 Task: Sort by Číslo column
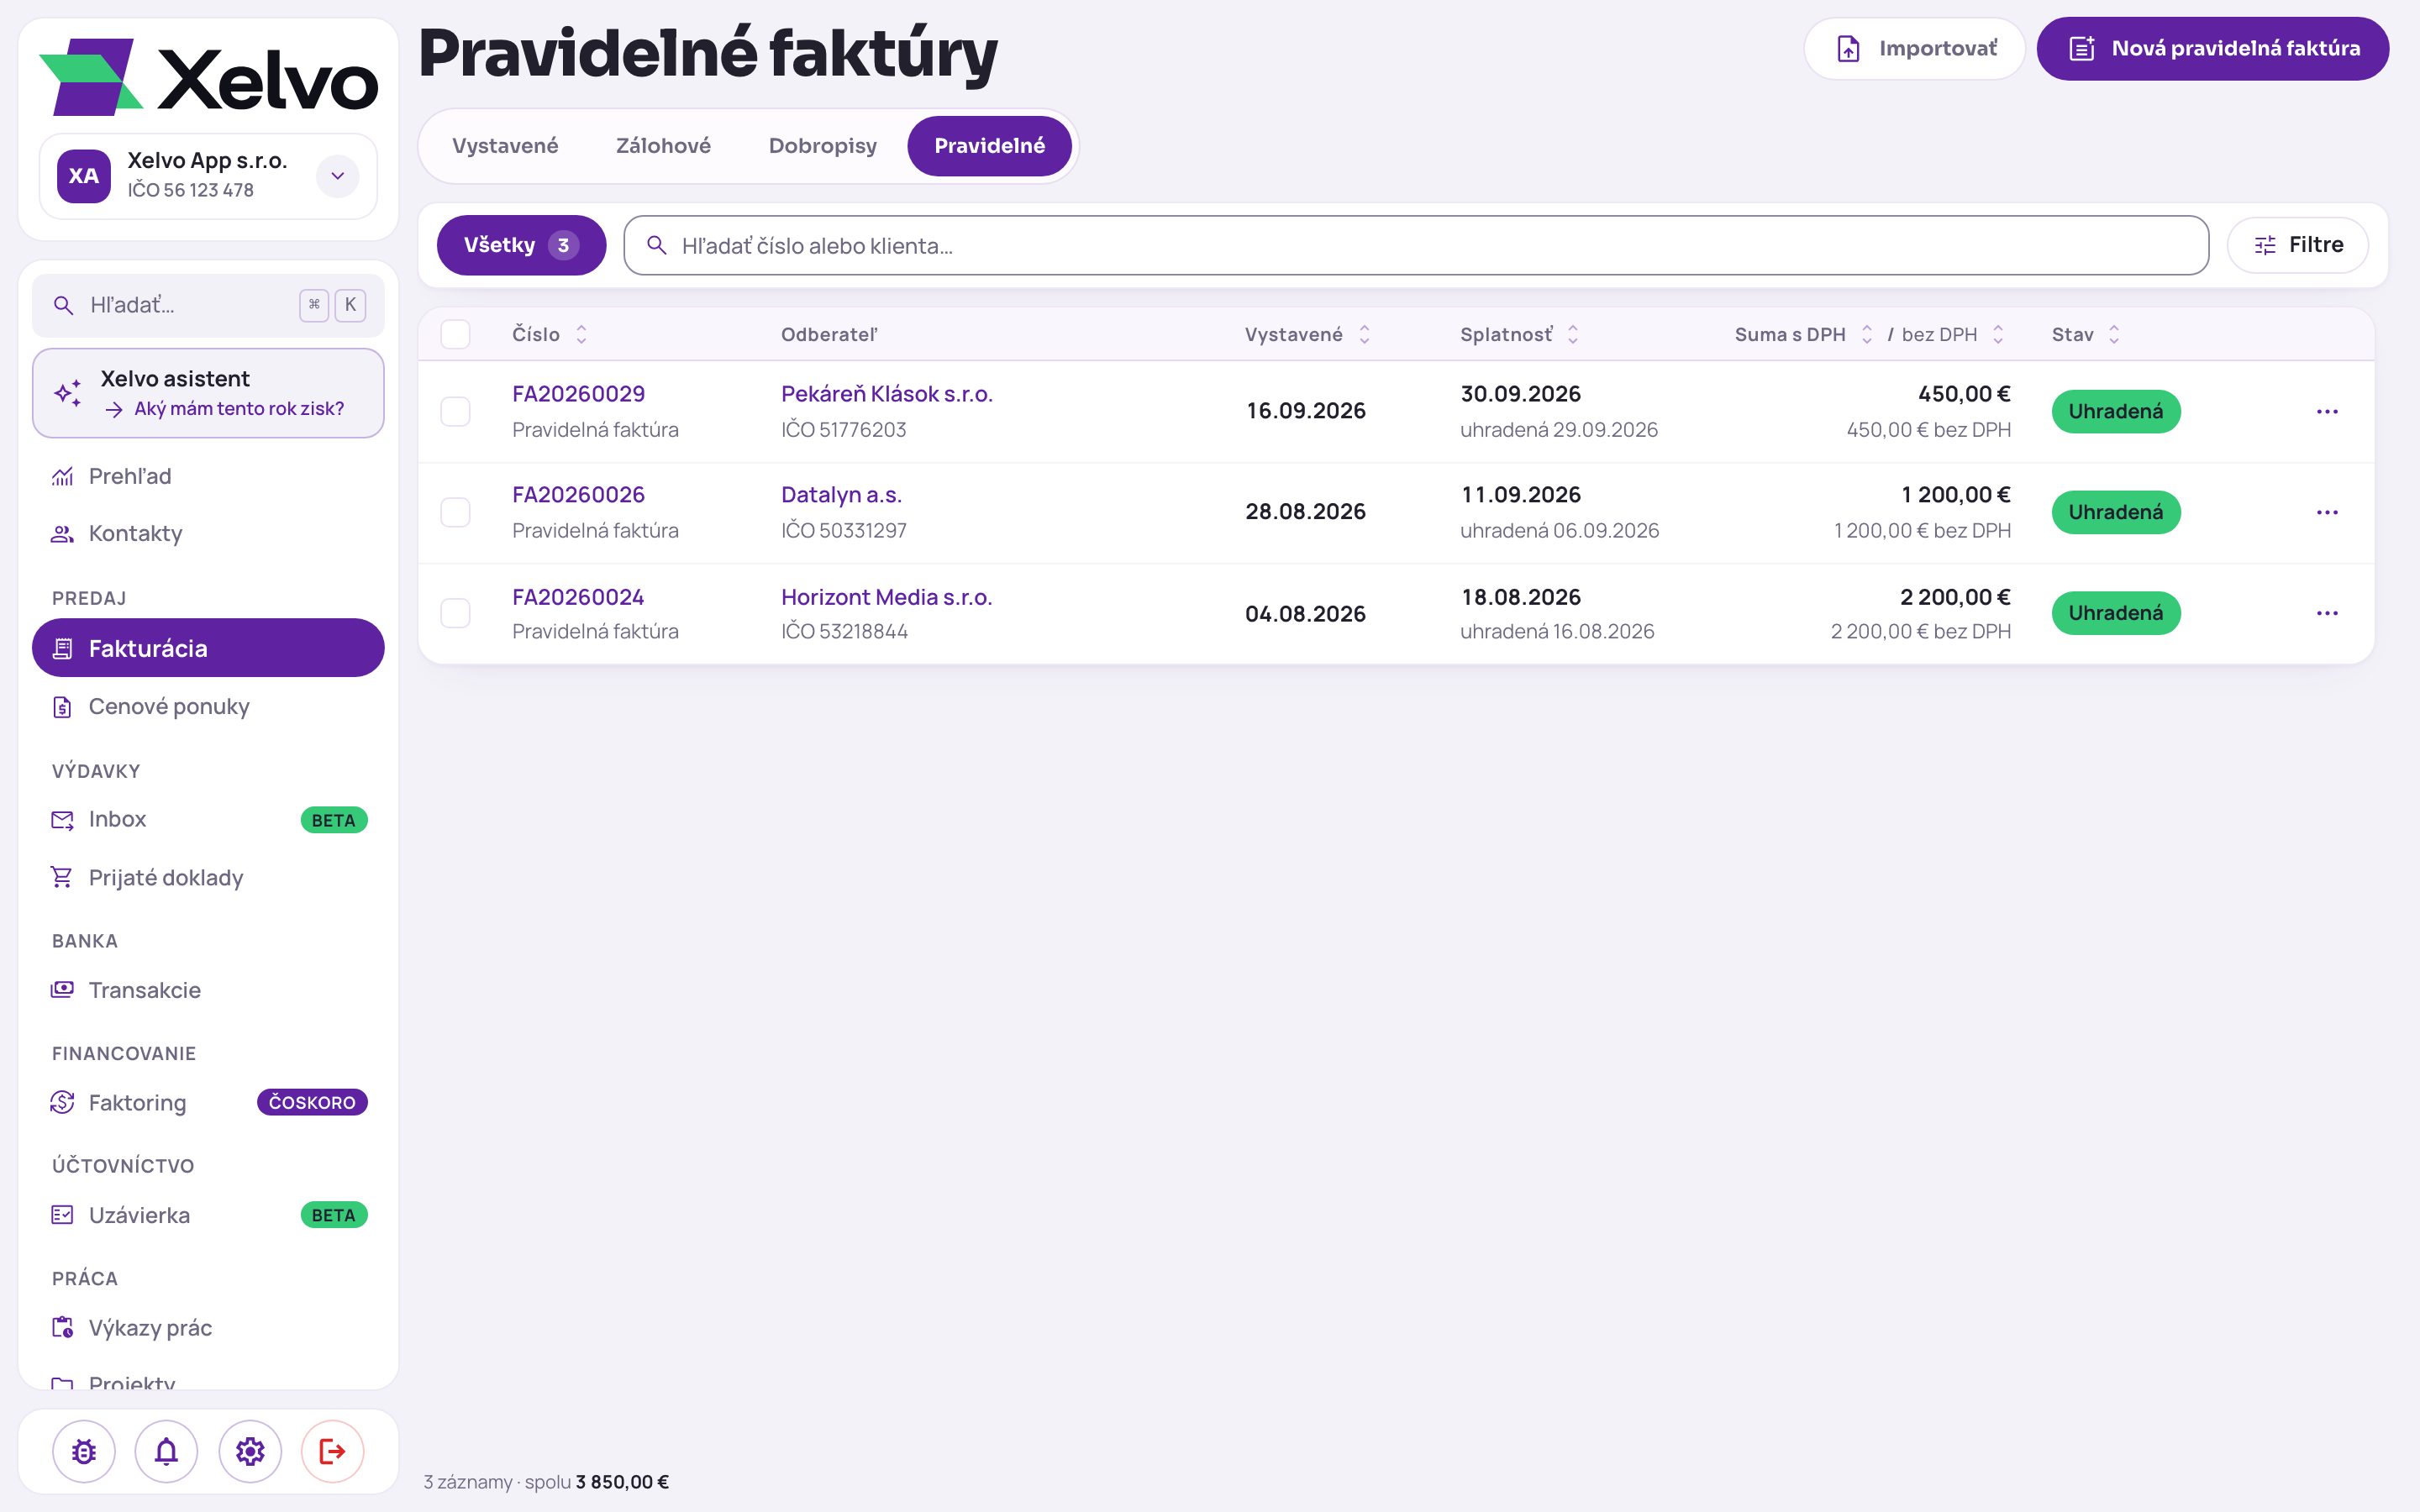549,334
